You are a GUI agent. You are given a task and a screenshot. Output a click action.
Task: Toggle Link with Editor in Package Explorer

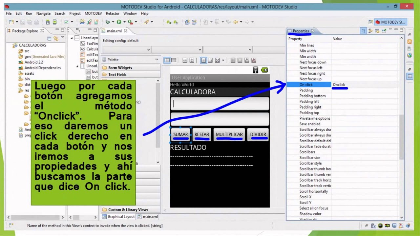pyautogui.click(x=56, y=38)
